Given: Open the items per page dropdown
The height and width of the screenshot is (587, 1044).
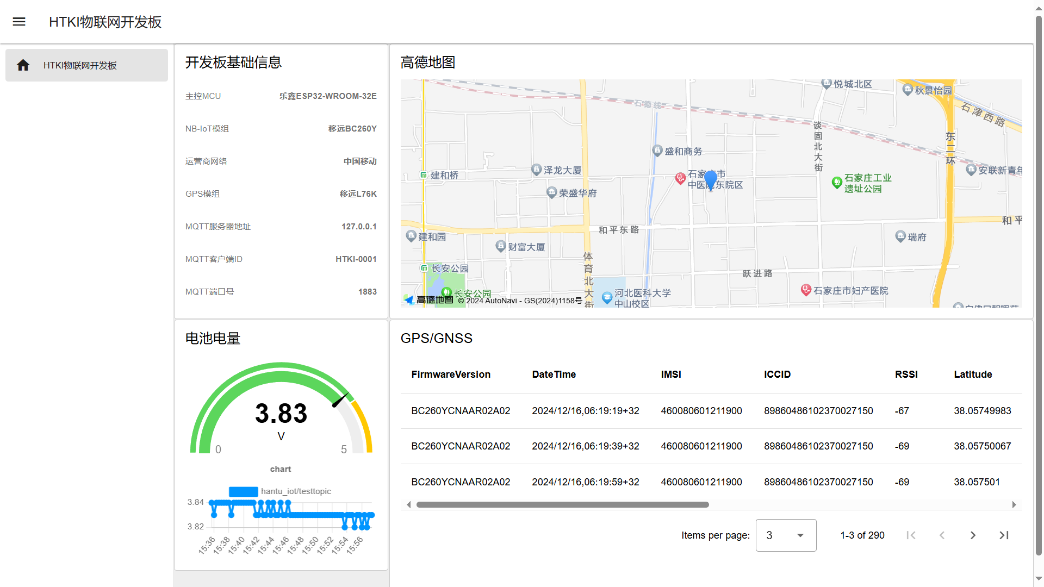Looking at the screenshot, I should click(786, 535).
